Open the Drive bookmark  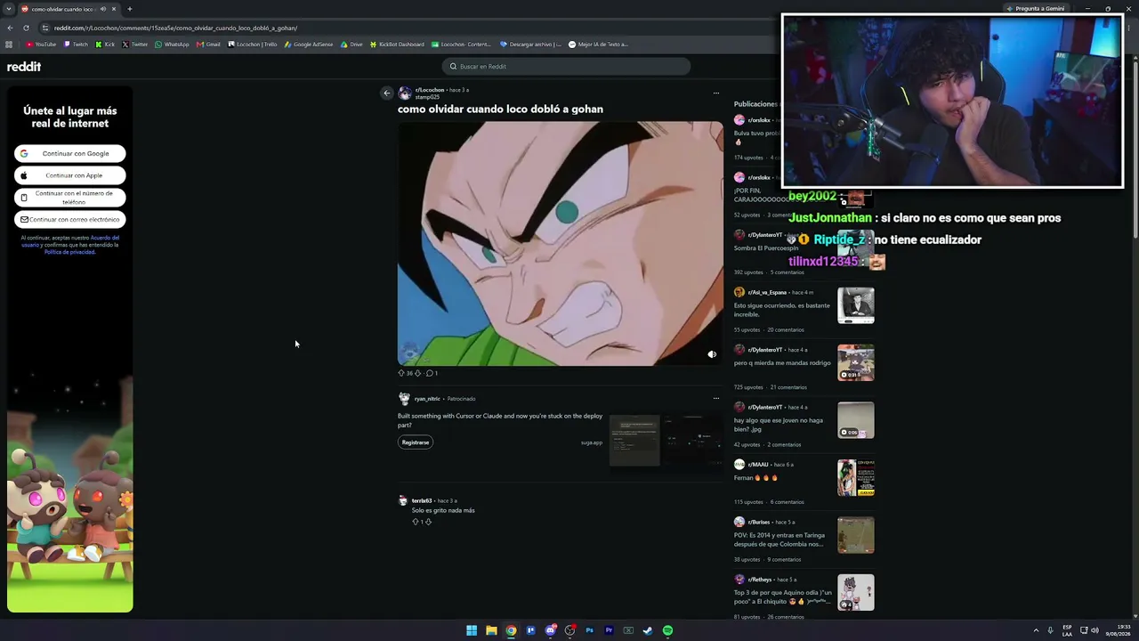click(x=351, y=45)
